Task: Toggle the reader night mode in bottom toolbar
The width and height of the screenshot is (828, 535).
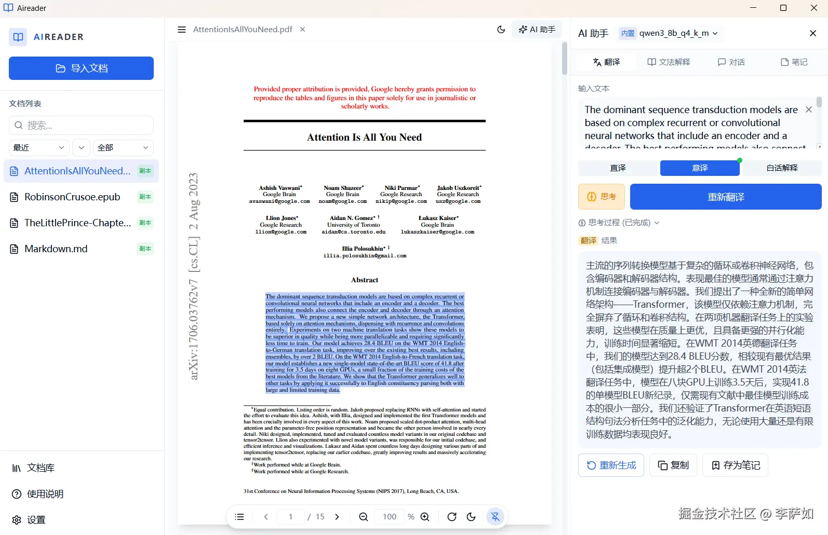Action: coord(471,517)
